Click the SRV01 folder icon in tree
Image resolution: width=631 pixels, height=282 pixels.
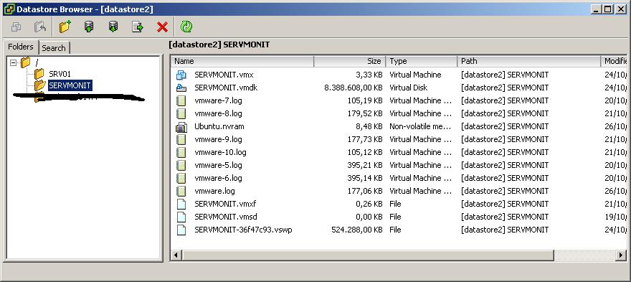point(39,74)
